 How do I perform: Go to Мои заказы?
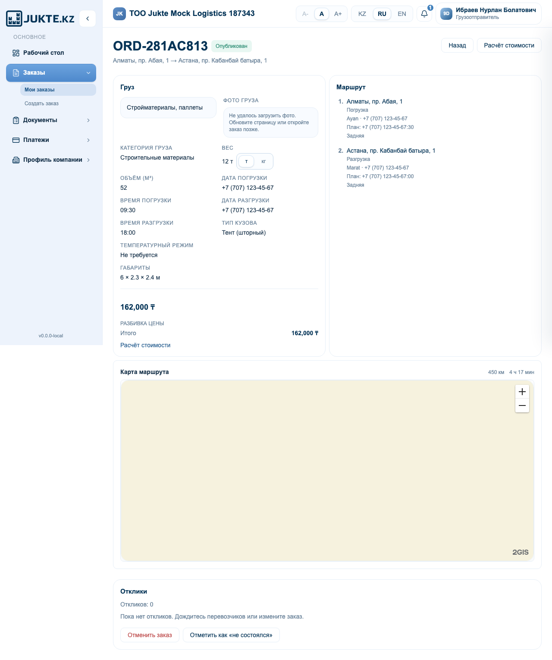point(58,90)
